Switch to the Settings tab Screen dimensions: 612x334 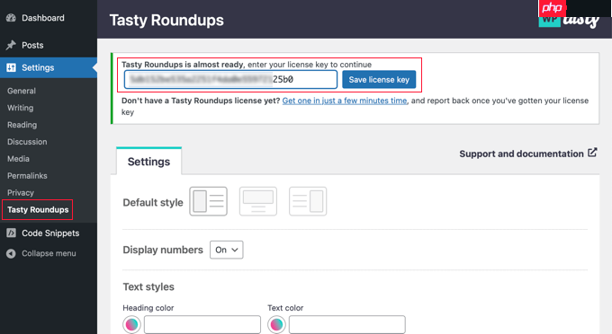point(148,162)
